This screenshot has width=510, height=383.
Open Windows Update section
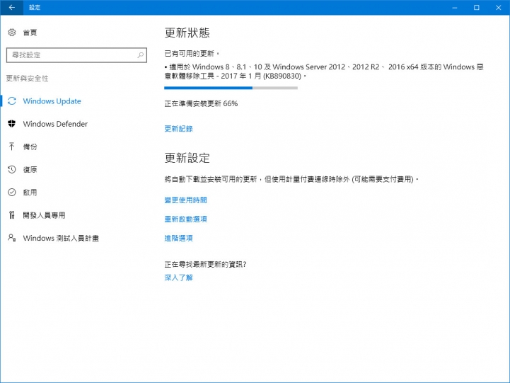pyautogui.click(x=52, y=101)
